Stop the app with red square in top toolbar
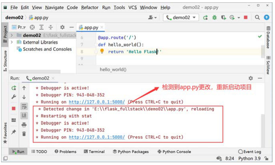 coord(245,18)
